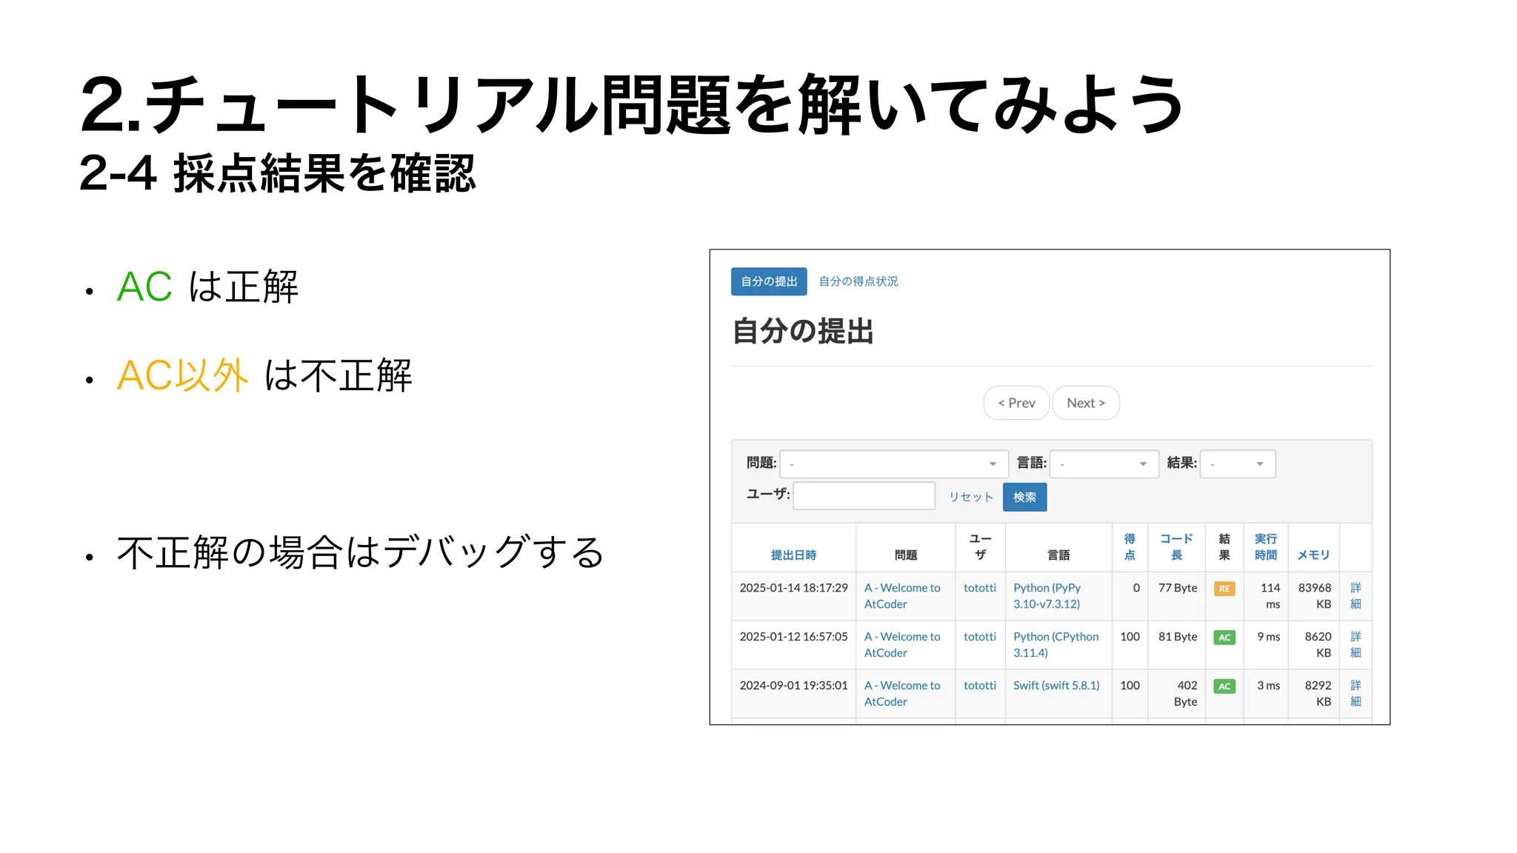Viewport: 1517px width, 853px height.
Task: Sort by メモリ column header
Action: pyautogui.click(x=1313, y=555)
